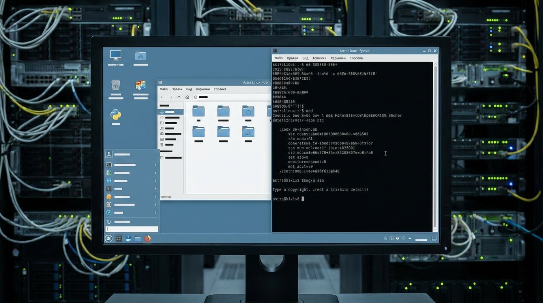Click the "Type a copyright" line in terminal
This screenshot has height=303, width=543.
coord(320,190)
